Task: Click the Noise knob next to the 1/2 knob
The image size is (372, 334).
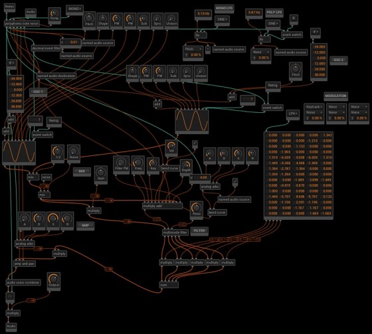Action: tap(74, 153)
